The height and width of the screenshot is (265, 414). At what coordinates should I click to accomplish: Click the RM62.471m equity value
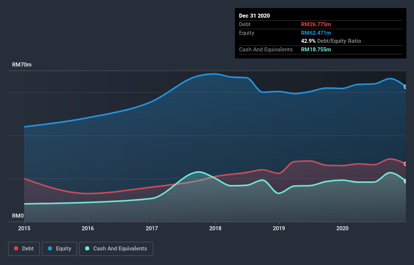[x=316, y=33]
